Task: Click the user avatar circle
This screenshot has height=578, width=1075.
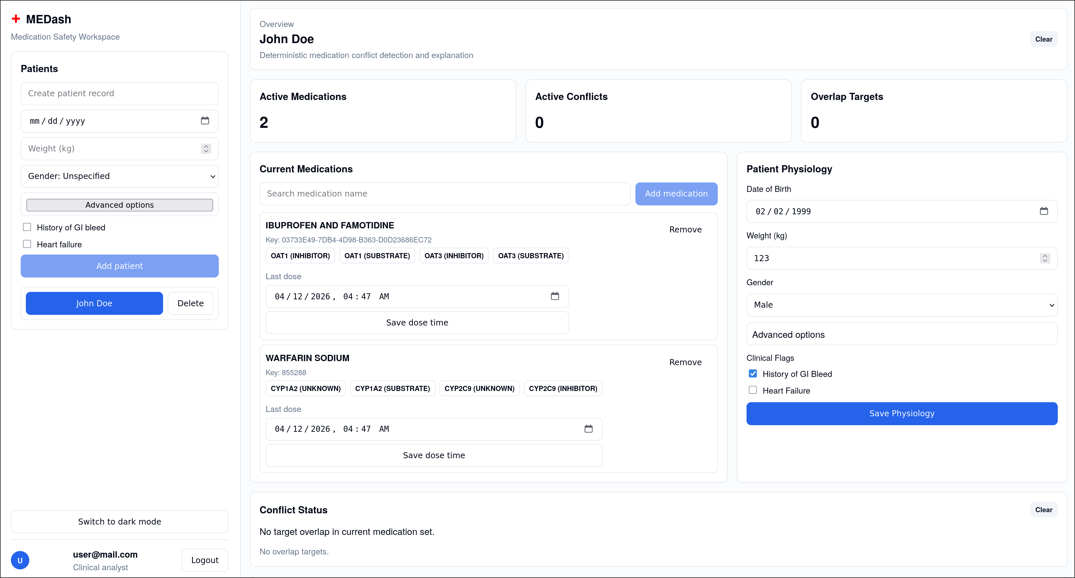Action: (x=20, y=560)
